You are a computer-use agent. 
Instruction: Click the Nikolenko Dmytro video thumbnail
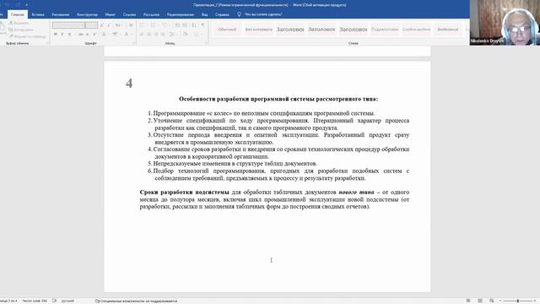tap(505, 23)
